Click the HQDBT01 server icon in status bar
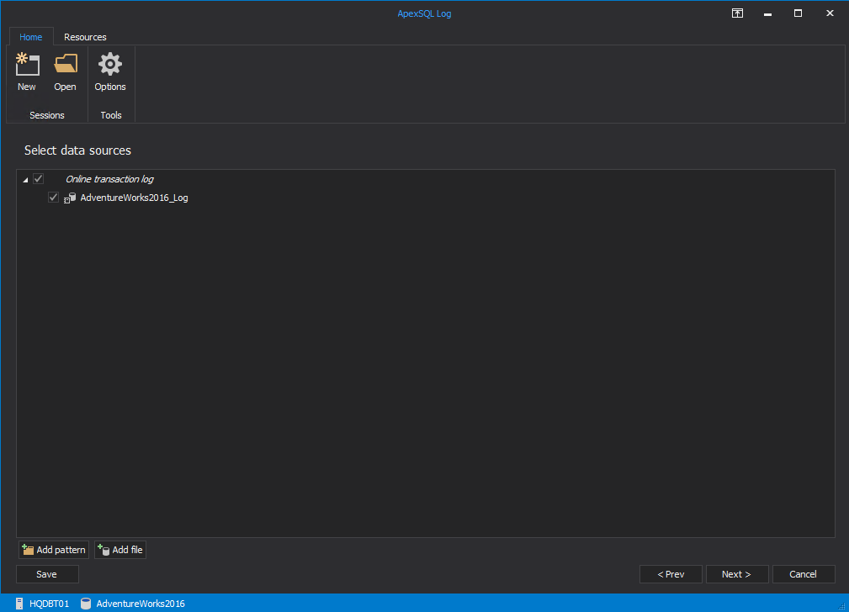The image size is (849, 612). [19, 604]
